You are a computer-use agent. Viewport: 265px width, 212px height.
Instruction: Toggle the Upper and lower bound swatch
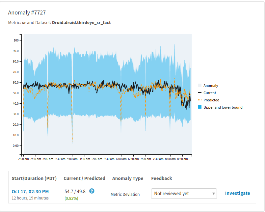[200, 107]
